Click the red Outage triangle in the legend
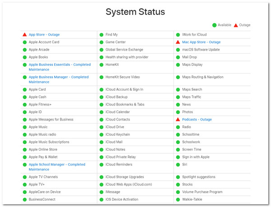The image size is (271, 207). tap(236, 25)
